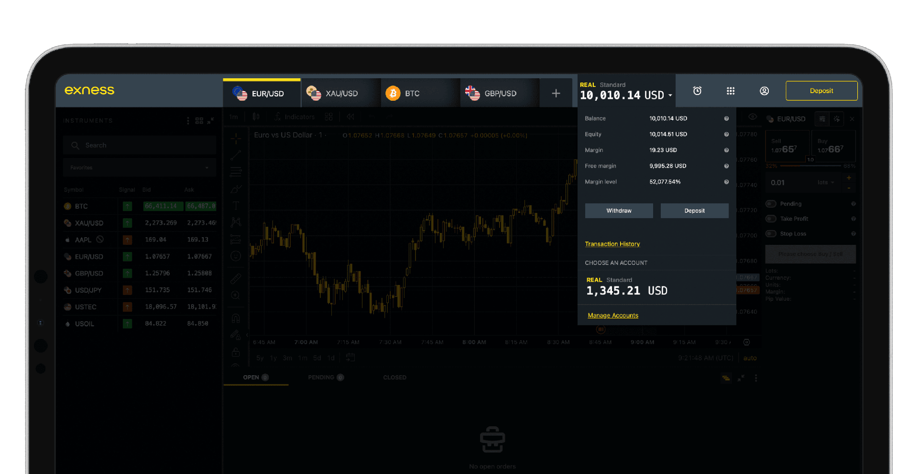Viewport: 918px width, 474px height.
Task: Open the Transaction History link
Action: pyautogui.click(x=612, y=244)
